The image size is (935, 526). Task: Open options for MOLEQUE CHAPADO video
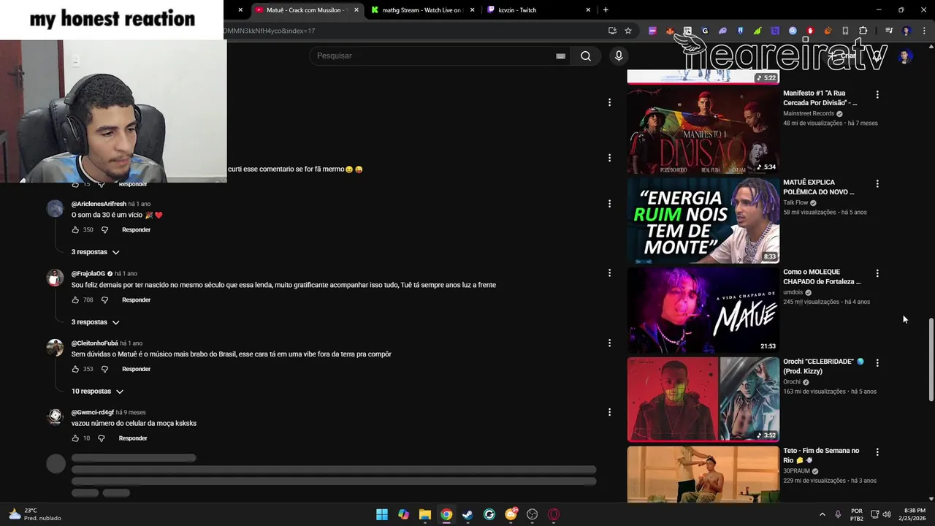(877, 273)
